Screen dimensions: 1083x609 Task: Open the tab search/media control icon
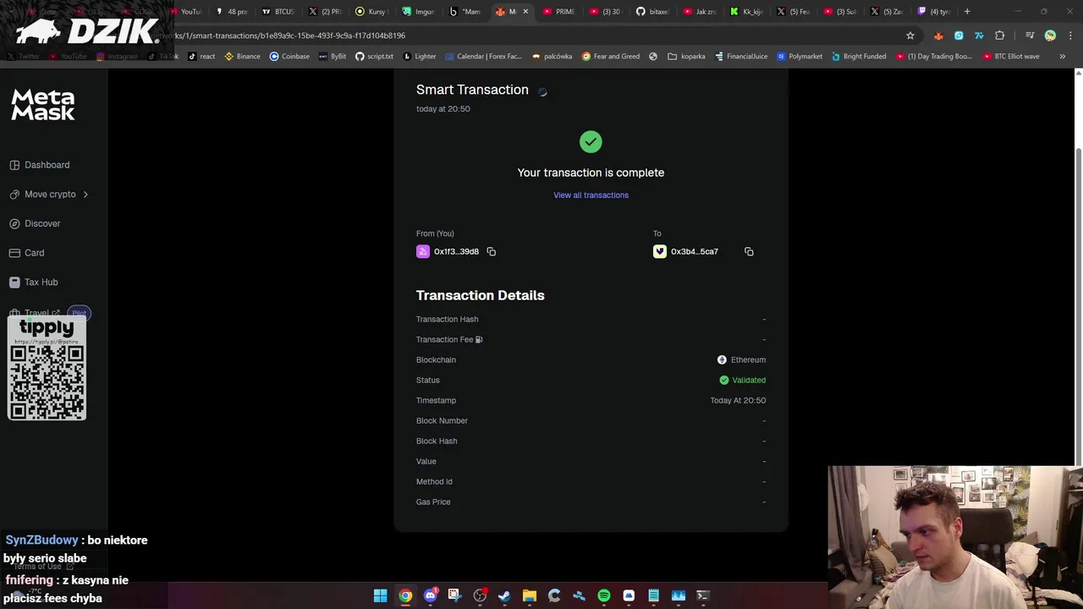point(1030,36)
